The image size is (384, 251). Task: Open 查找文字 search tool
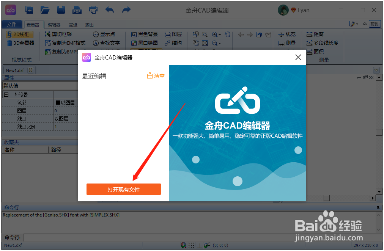[107, 43]
